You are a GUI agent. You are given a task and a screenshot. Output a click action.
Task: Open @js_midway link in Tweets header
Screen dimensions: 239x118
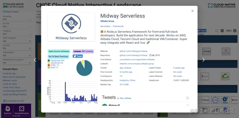125,98
